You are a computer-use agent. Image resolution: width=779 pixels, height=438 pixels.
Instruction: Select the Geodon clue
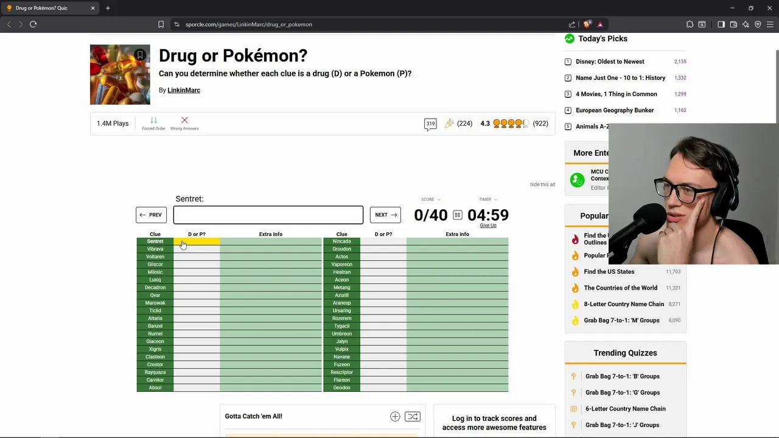[341, 388]
